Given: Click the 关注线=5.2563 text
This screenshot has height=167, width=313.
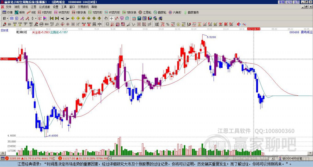Looking at the screenshot, I should click(x=41, y=32).
